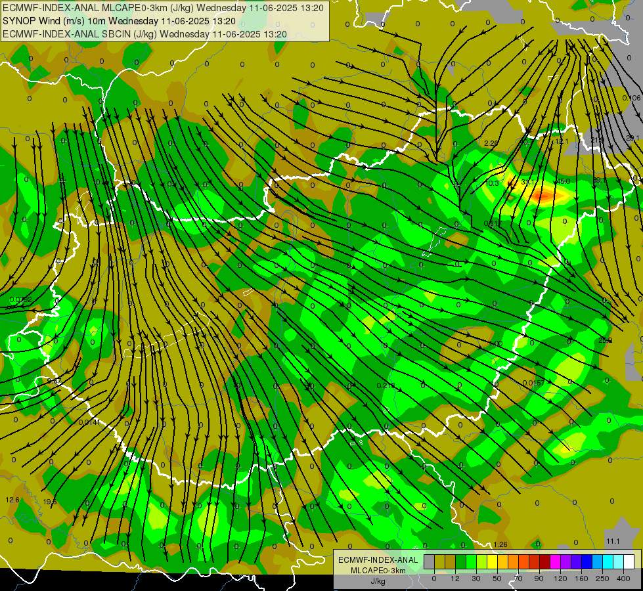Screen dimensions: 643x591
Task: Click the MLCAPE0-3km title line
Action: pos(163,8)
